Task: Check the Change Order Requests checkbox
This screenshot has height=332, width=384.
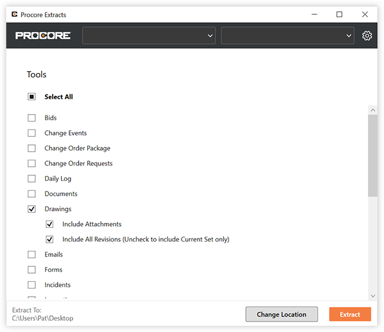Action: pyautogui.click(x=32, y=164)
